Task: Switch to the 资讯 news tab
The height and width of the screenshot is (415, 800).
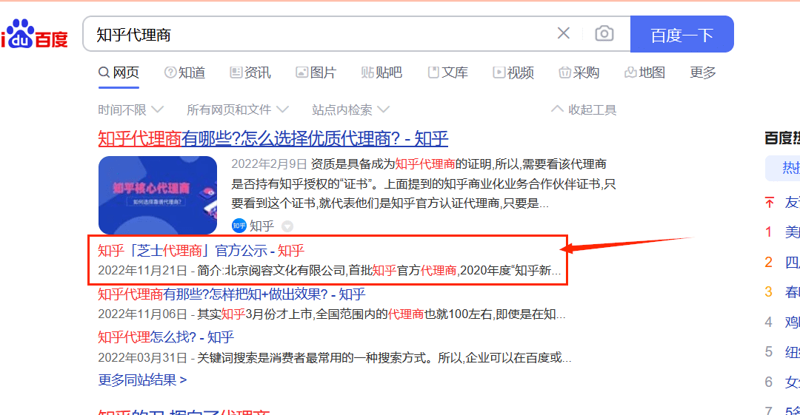Action: click(250, 72)
